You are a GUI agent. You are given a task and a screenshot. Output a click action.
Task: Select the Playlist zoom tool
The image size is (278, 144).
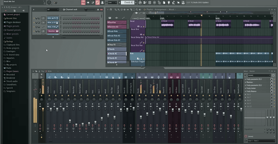(x=137, y=10)
